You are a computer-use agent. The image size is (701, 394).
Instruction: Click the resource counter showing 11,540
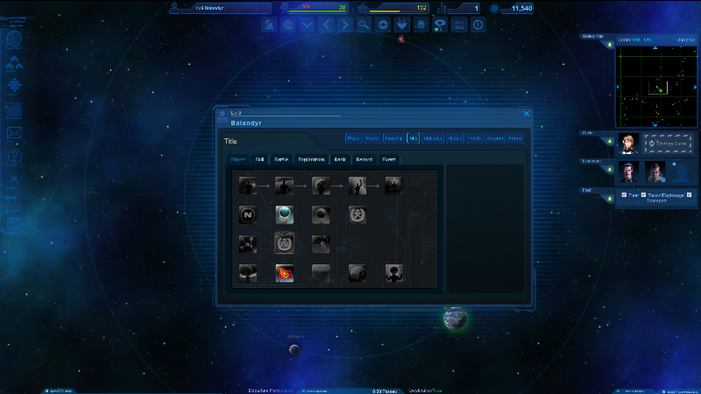[516, 8]
